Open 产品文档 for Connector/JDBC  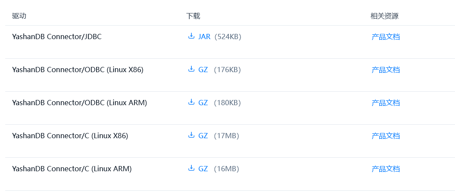385,37
